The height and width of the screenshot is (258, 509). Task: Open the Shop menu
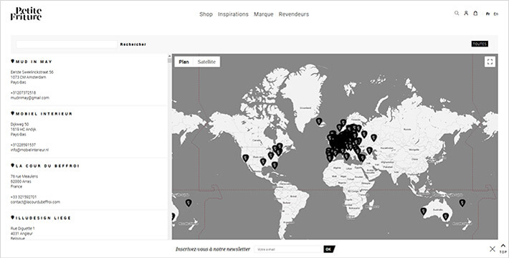pyautogui.click(x=206, y=14)
